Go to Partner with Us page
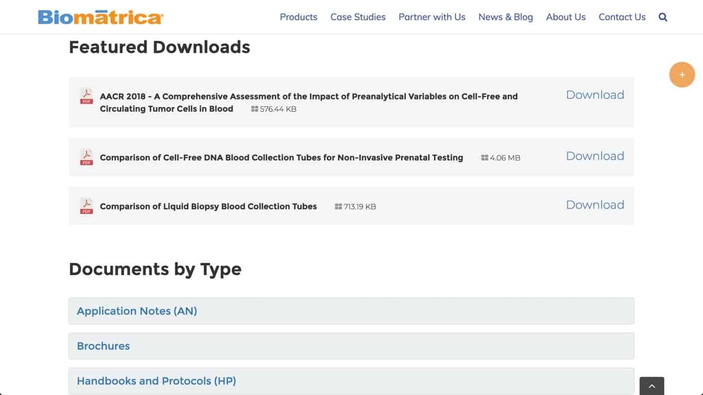This screenshot has width=703, height=395. pos(432,17)
